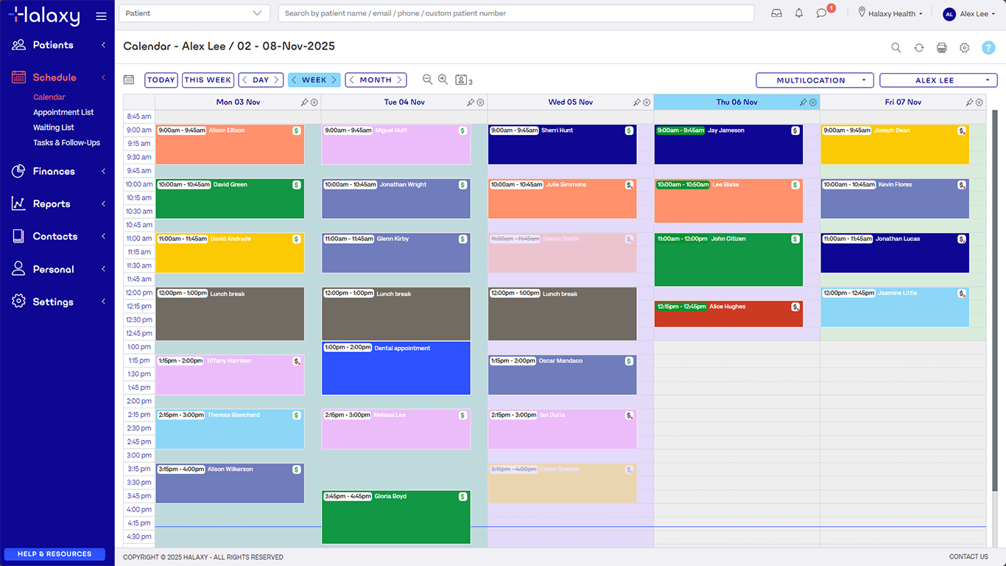1006x566 pixels.
Task: Open the date picker calendar icon
Action: point(129,80)
